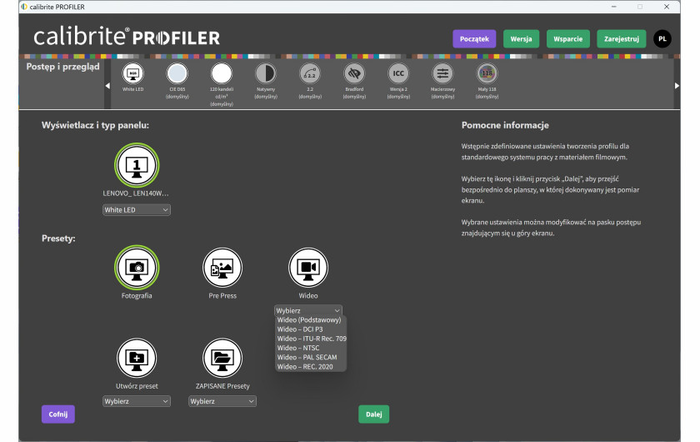Select Wideo – ITU-R Rec. 709 option
This screenshot has width=700, height=442.
[311, 339]
